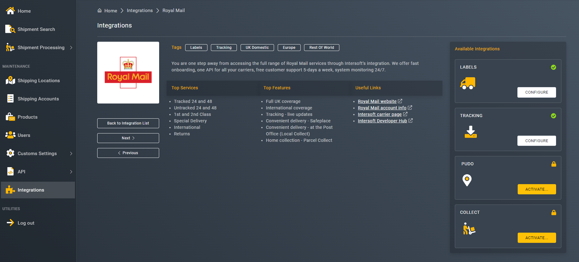Screen dimensions: 579x262
Task: Click the Previous button
Action: point(128,153)
